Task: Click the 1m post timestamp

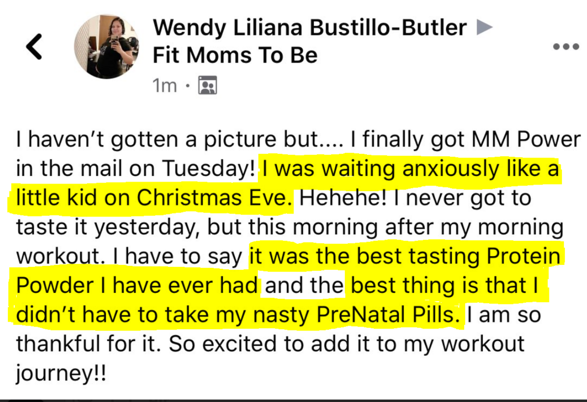Action: pos(164,86)
